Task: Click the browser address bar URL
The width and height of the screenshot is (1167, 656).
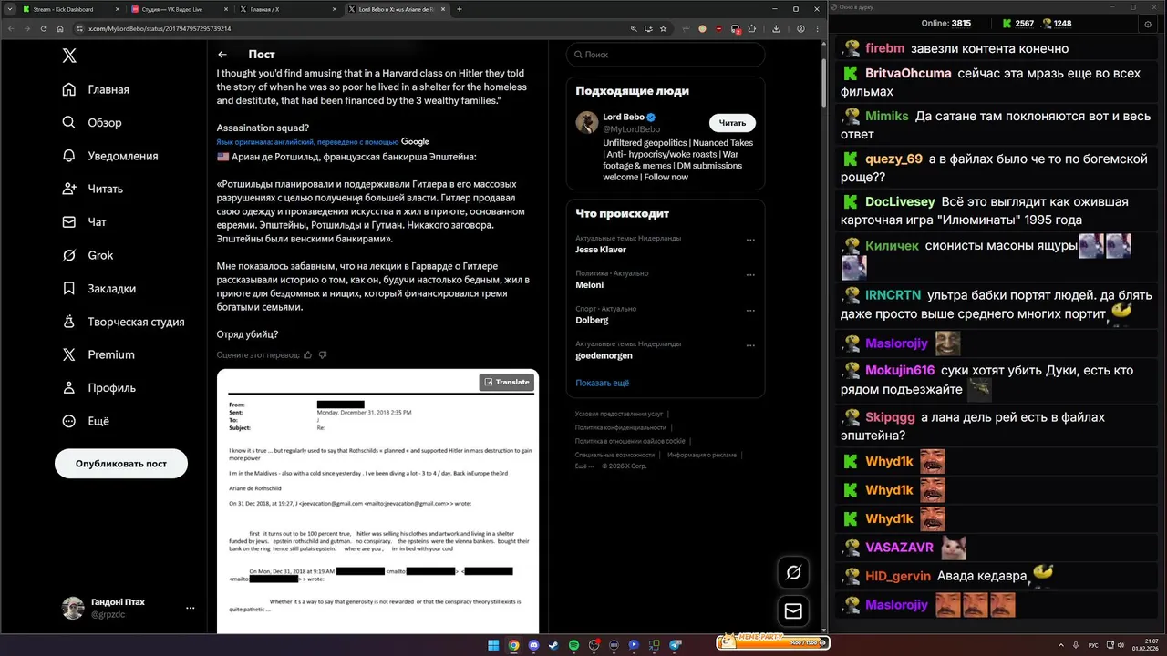Action: point(159,28)
